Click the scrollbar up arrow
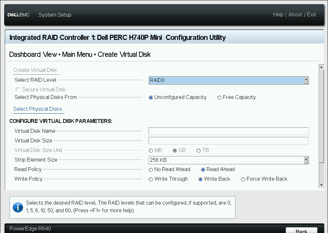This screenshot has width=328, height=233. (x=321, y=66)
